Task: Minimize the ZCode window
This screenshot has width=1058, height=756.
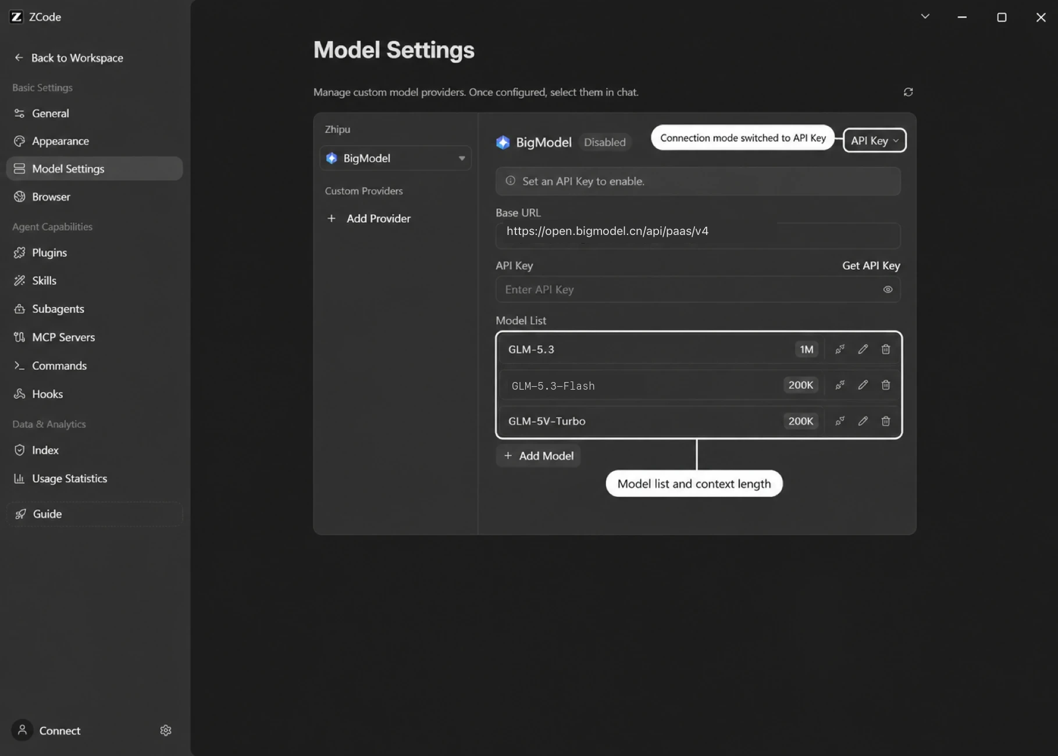Action: [962, 17]
